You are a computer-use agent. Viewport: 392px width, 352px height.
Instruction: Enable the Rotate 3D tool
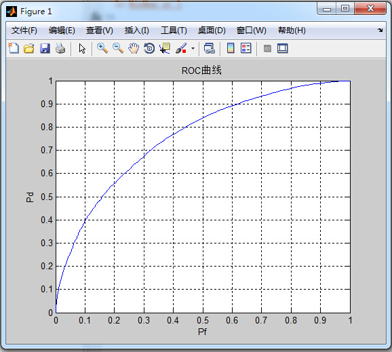click(x=149, y=48)
